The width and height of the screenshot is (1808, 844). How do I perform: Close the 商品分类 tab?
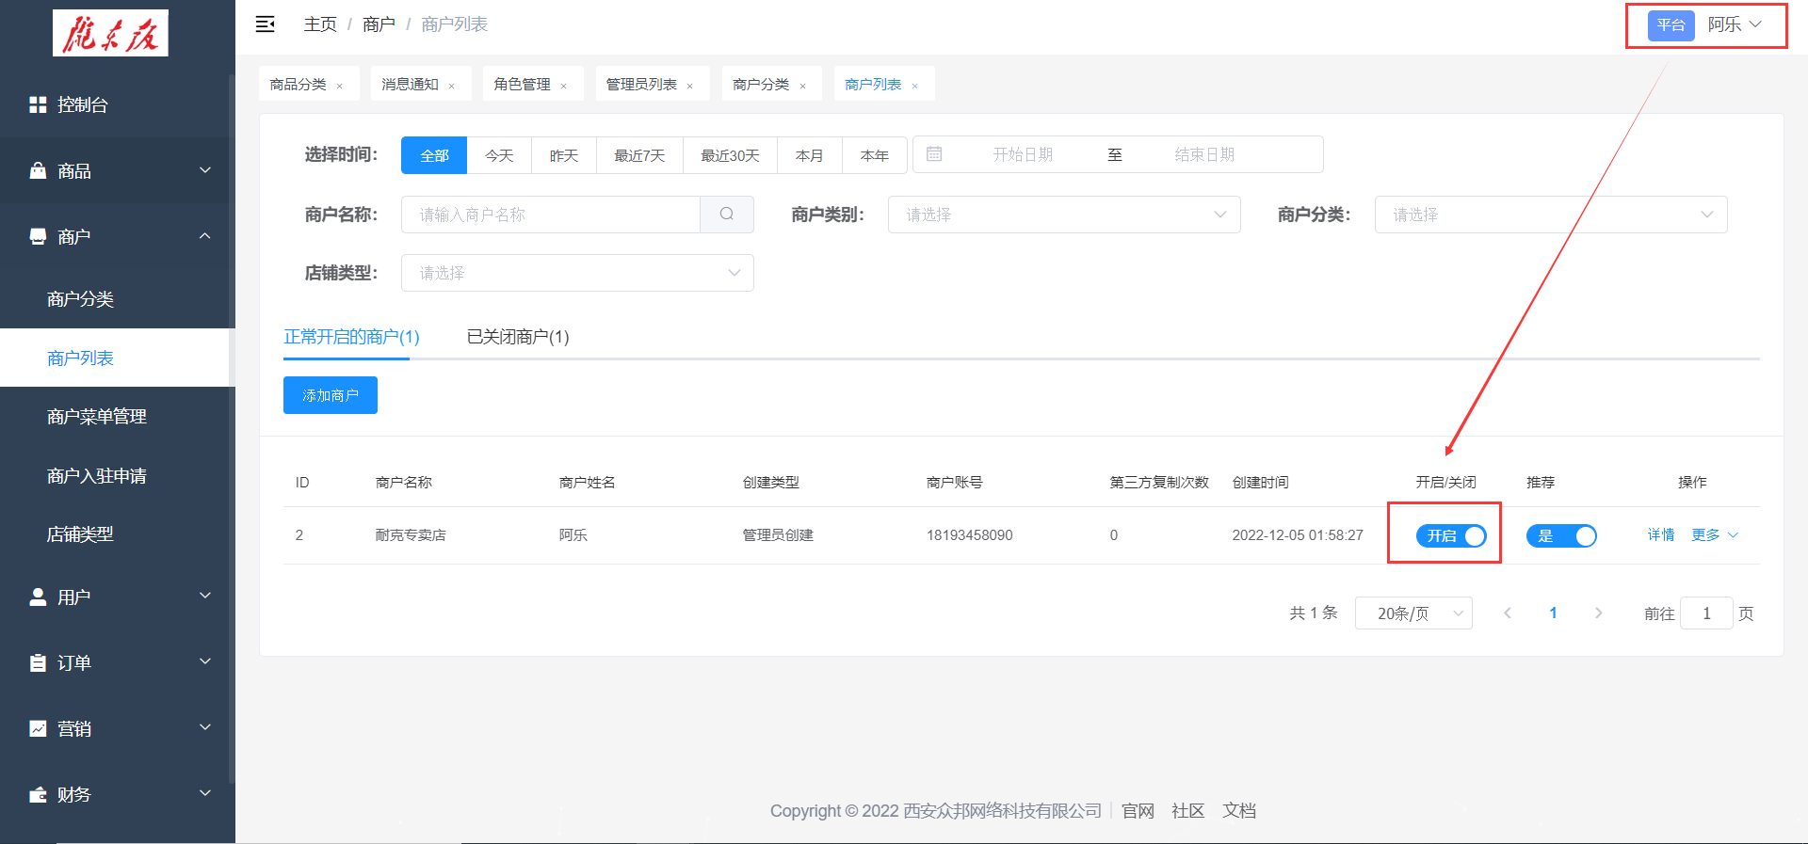(x=340, y=86)
